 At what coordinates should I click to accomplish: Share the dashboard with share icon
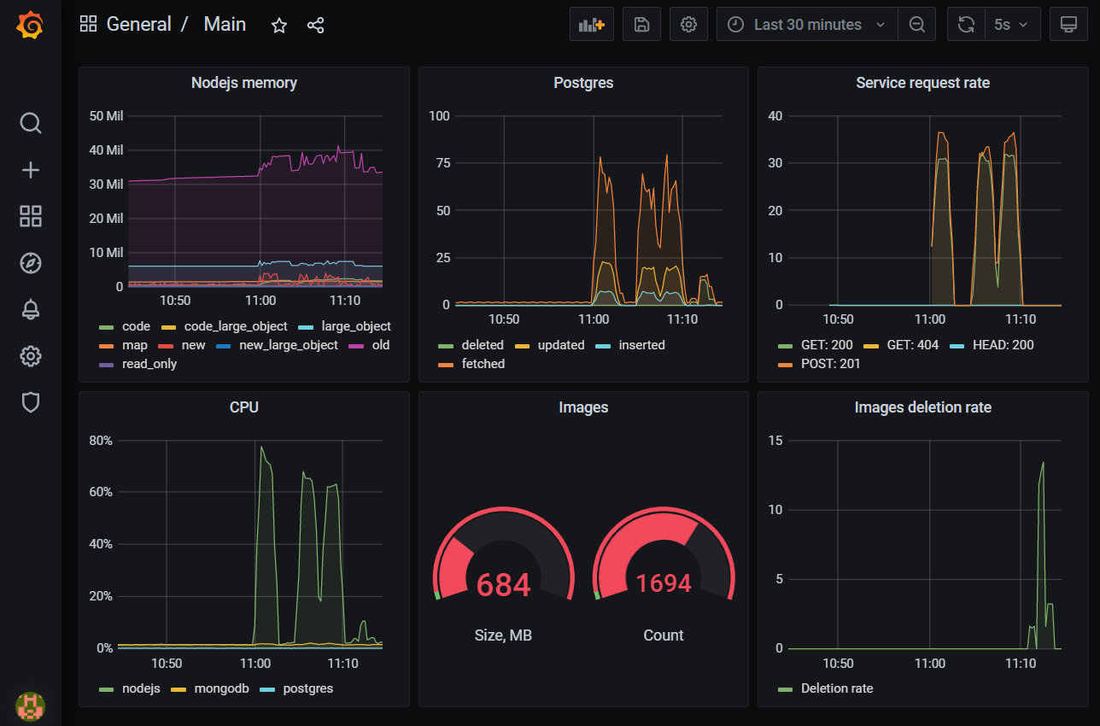(x=315, y=26)
